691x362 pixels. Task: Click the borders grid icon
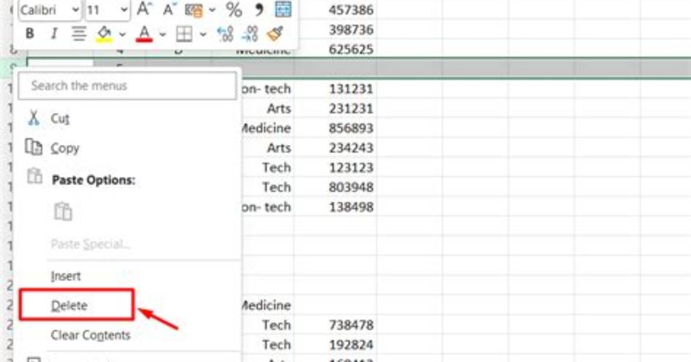(x=184, y=34)
